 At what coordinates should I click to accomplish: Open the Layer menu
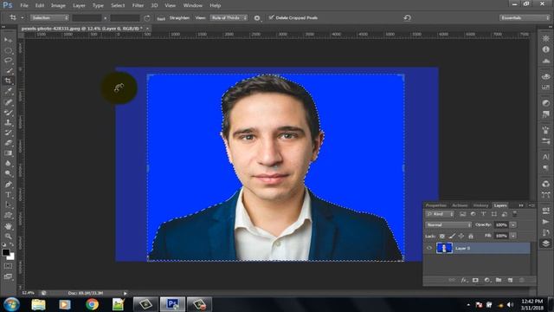(x=79, y=5)
